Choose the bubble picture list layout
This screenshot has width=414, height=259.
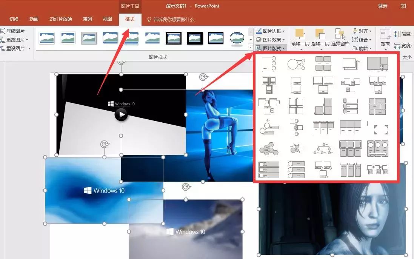coord(296,149)
